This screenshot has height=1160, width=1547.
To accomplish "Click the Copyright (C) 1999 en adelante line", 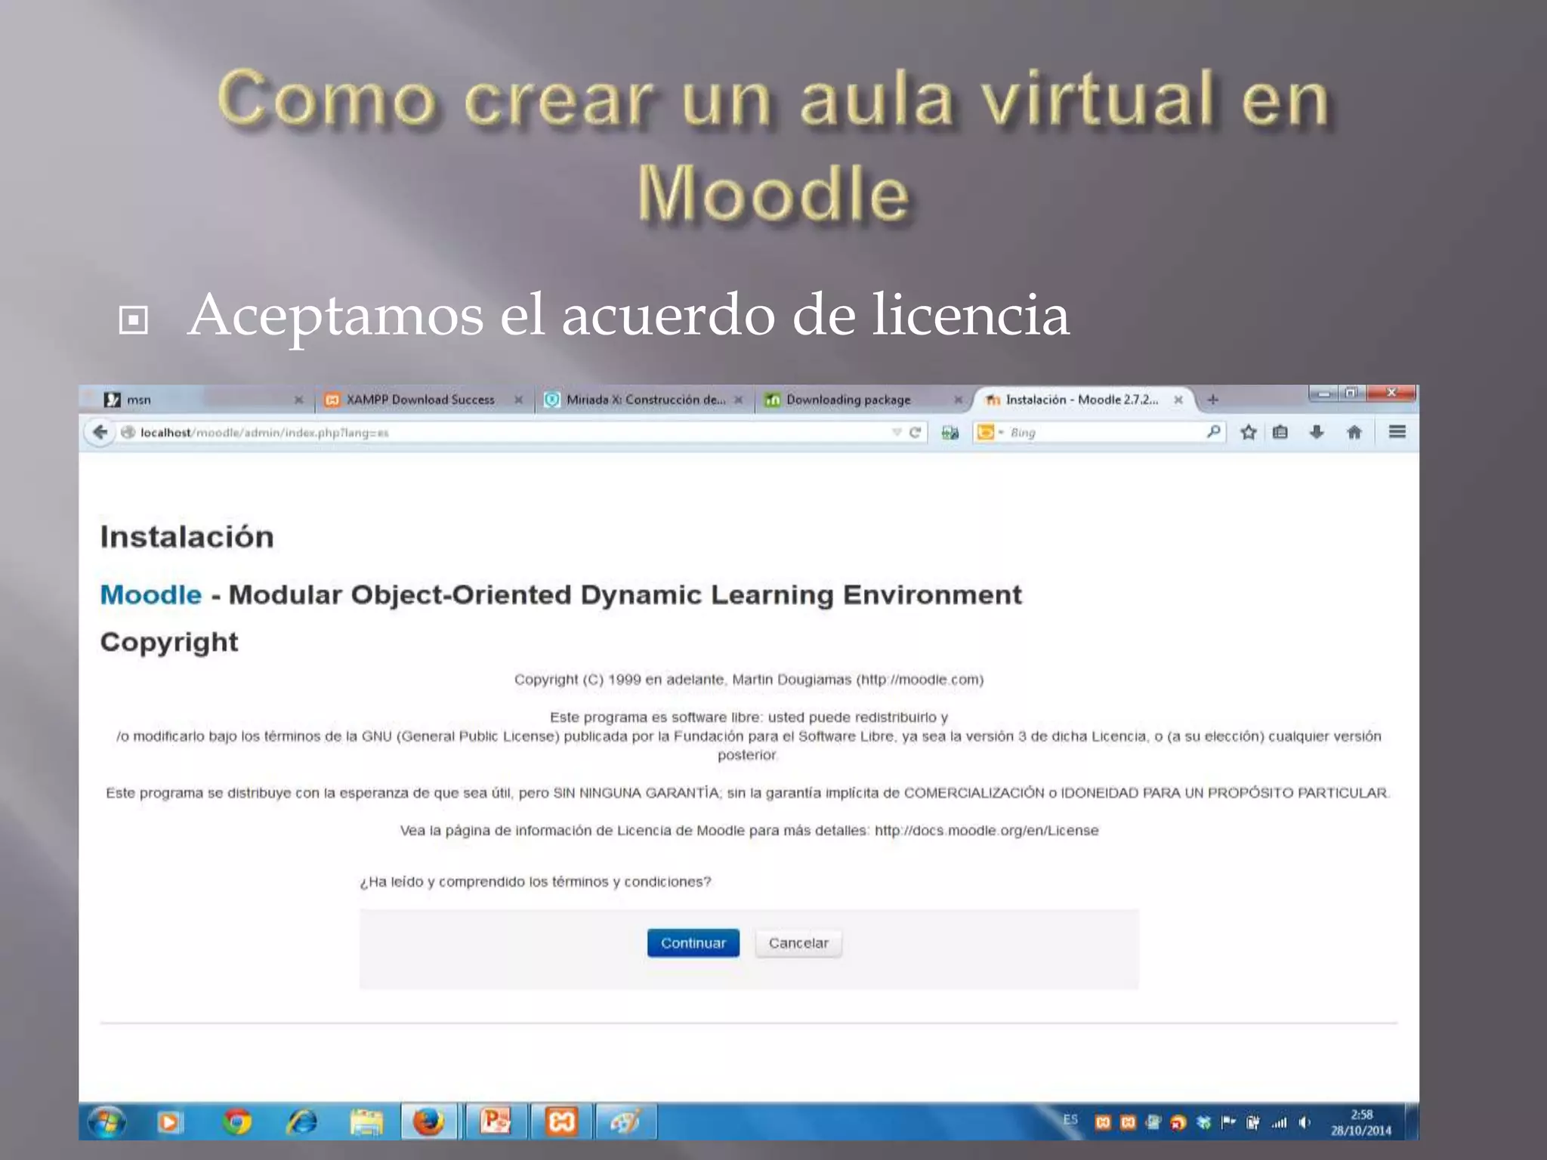I will point(749,680).
